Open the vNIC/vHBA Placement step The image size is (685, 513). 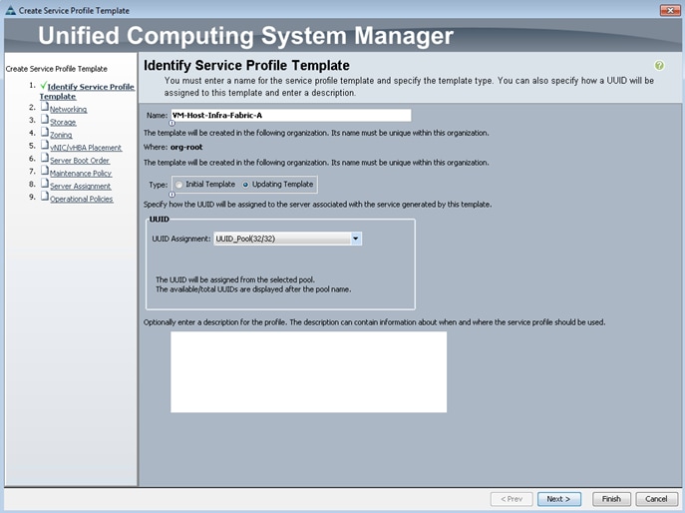point(86,148)
